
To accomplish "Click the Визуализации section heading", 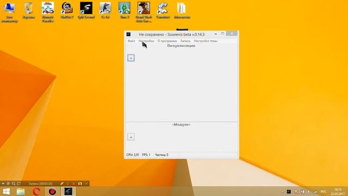I will (x=181, y=46).
